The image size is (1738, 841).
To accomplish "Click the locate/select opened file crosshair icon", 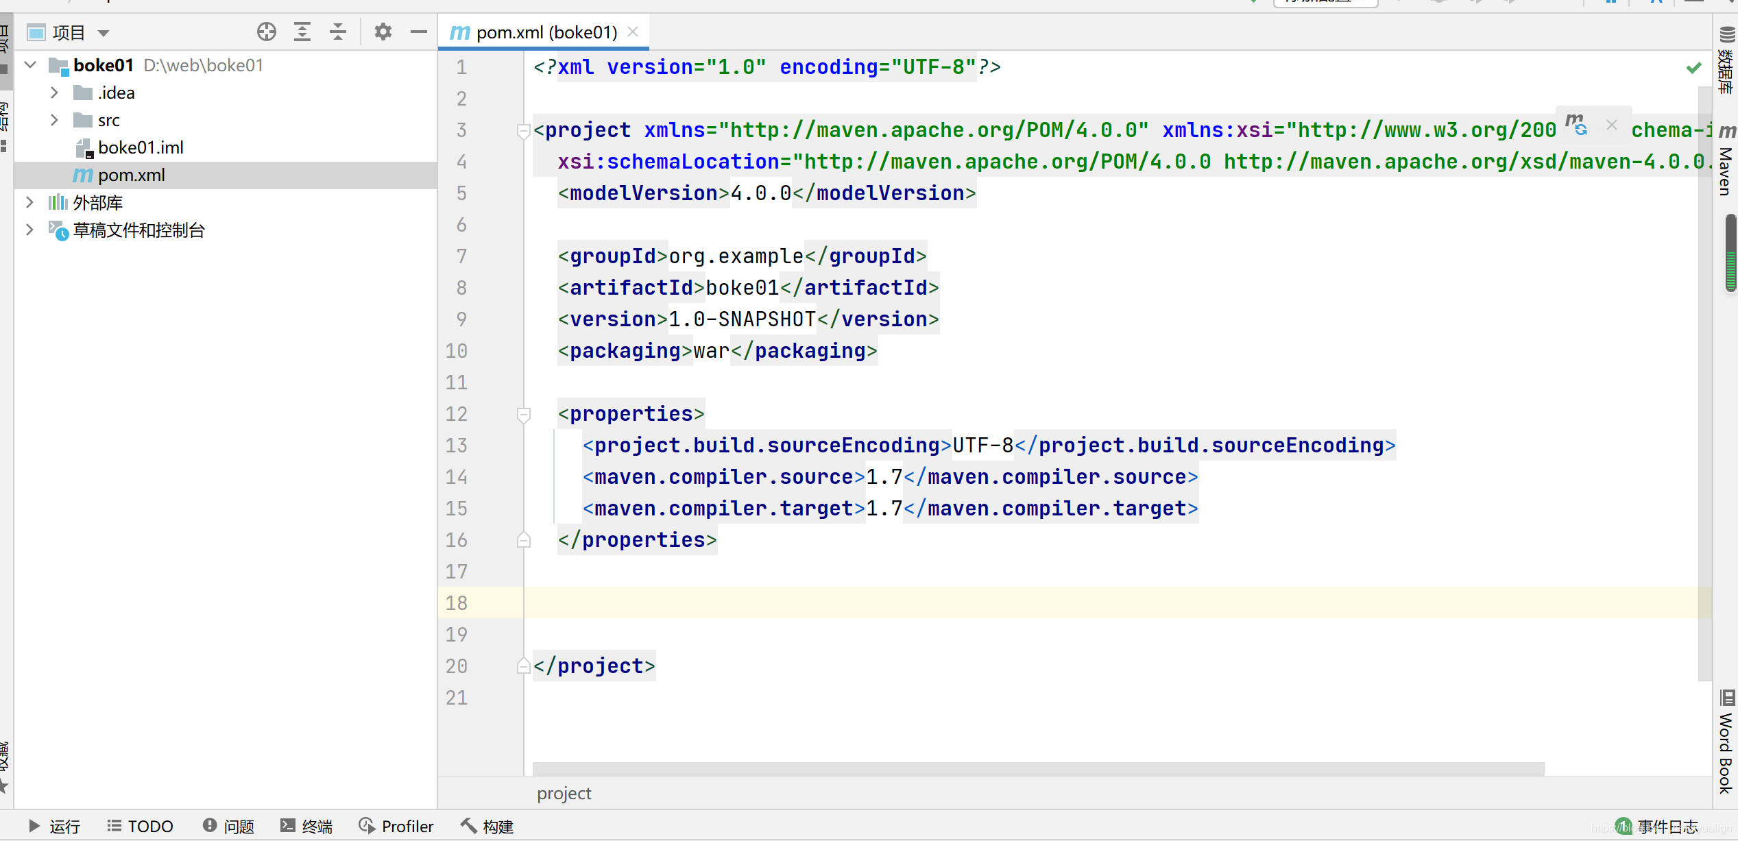I will [x=266, y=32].
